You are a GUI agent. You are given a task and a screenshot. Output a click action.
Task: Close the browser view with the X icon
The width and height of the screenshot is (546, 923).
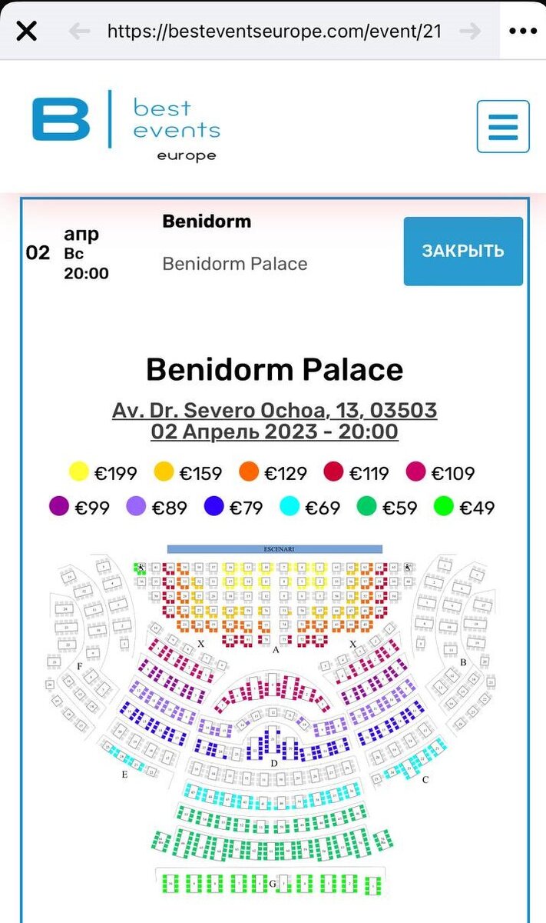pos(27,31)
